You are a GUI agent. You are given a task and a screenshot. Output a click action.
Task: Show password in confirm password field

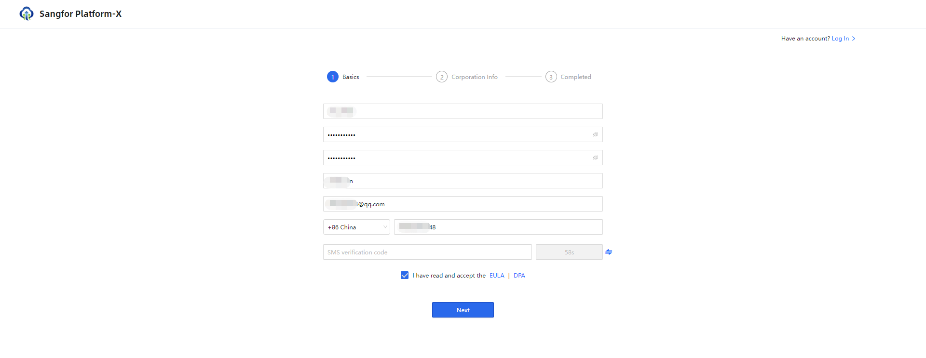coord(596,158)
